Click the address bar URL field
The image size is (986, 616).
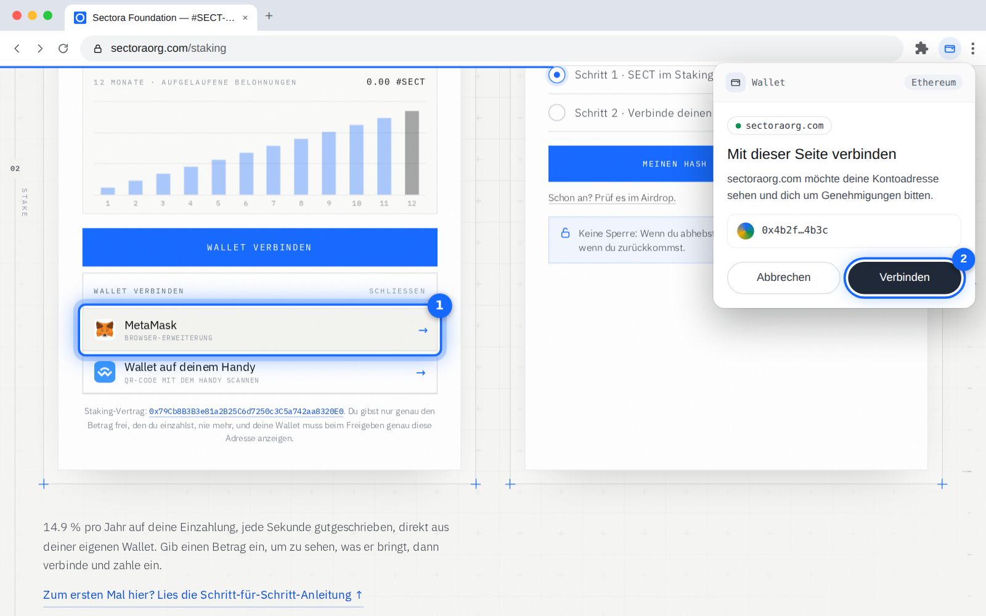click(x=492, y=48)
